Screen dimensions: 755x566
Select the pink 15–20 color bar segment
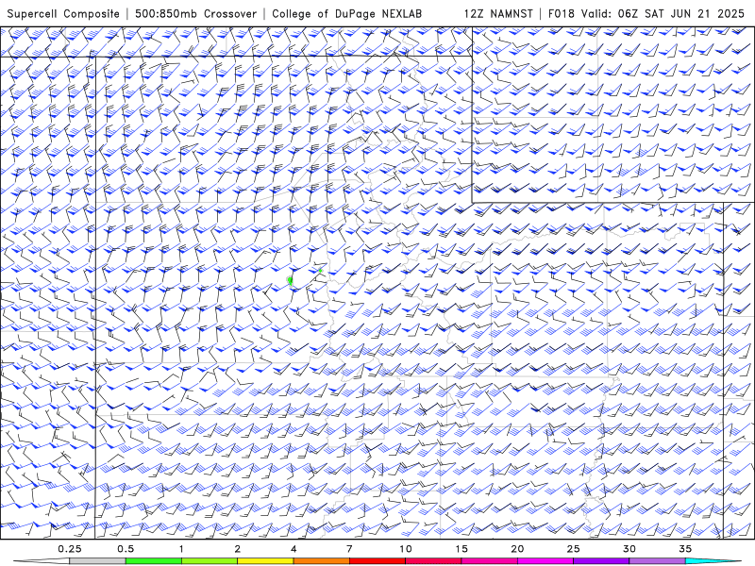point(489,561)
